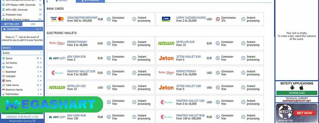Click the green Download button
The width and height of the screenshot is (319, 123).
(297, 93)
